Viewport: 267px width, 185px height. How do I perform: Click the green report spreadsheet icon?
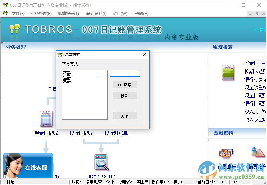coord(228,73)
